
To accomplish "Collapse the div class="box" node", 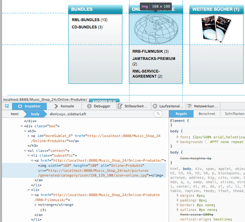I will point(21,126).
